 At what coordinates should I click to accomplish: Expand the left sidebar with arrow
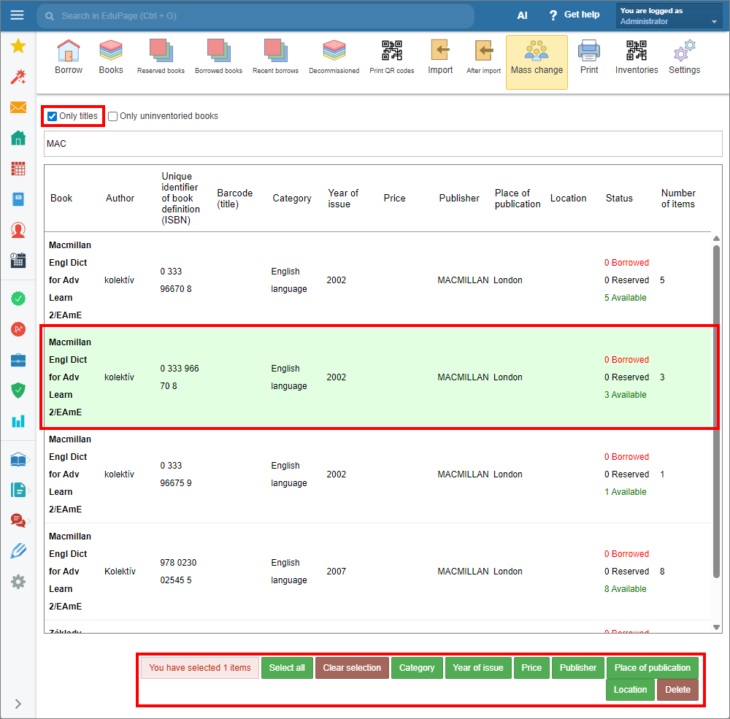[18, 704]
